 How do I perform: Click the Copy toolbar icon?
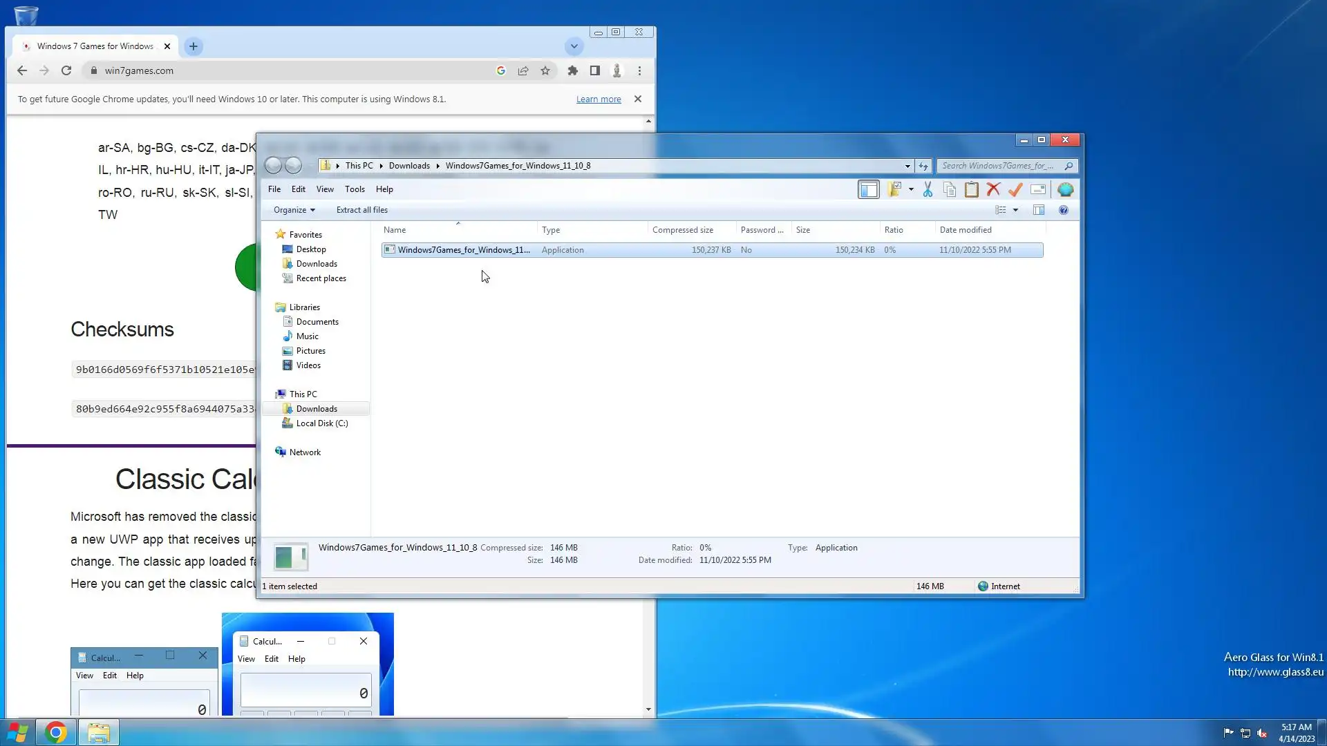point(950,189)
